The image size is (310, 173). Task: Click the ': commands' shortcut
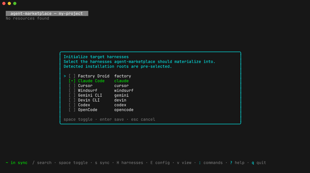tap(211, 163)
